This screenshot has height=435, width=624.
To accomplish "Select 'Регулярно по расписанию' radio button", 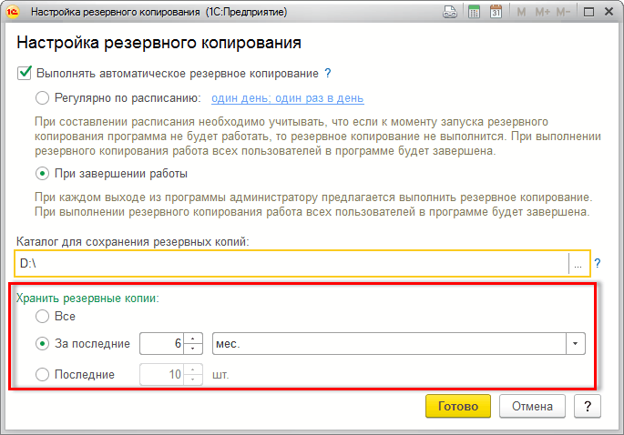I will pos(42,98).
